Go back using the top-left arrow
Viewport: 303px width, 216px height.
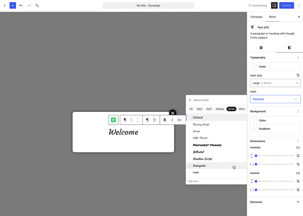(x=5, y=5)
